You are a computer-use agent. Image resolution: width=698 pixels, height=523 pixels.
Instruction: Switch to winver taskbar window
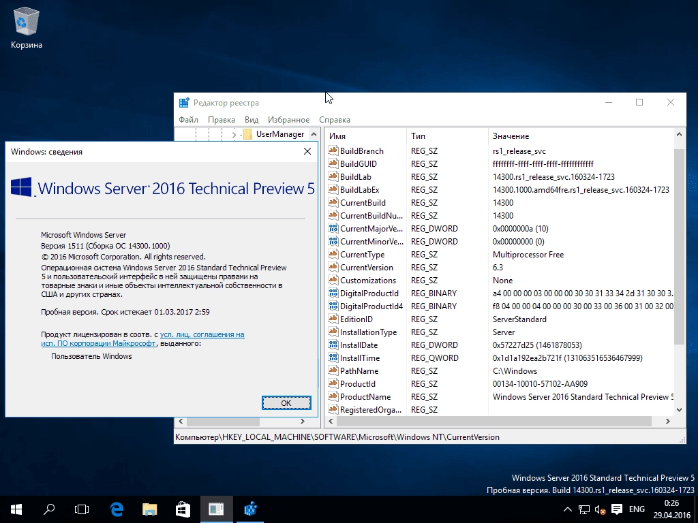point(216,509)
